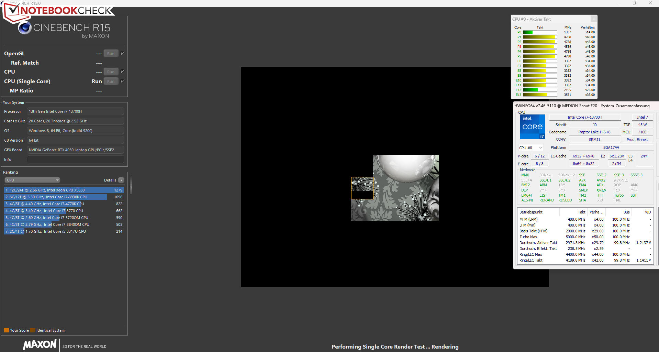Image resolution: width=659 pixels, height=352 pixels.
Task: Run the CPU multi-core benchmark
Action: pos(111,72)
